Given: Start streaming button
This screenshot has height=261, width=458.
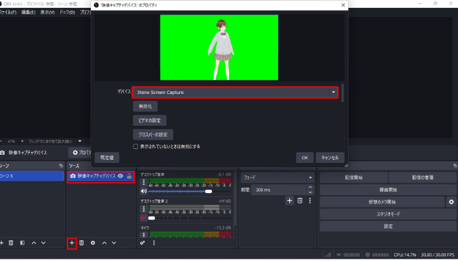Looking at the screenshot, I should click(354, 177).
